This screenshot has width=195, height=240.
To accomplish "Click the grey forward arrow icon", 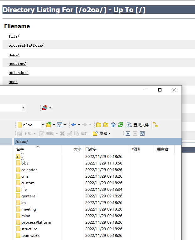I will click(x=85, y=125).
